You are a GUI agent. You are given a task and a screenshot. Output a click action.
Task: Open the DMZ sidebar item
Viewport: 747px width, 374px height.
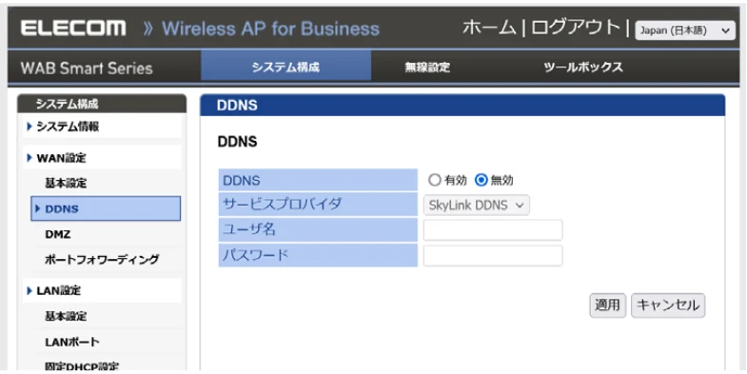[58, 234]
